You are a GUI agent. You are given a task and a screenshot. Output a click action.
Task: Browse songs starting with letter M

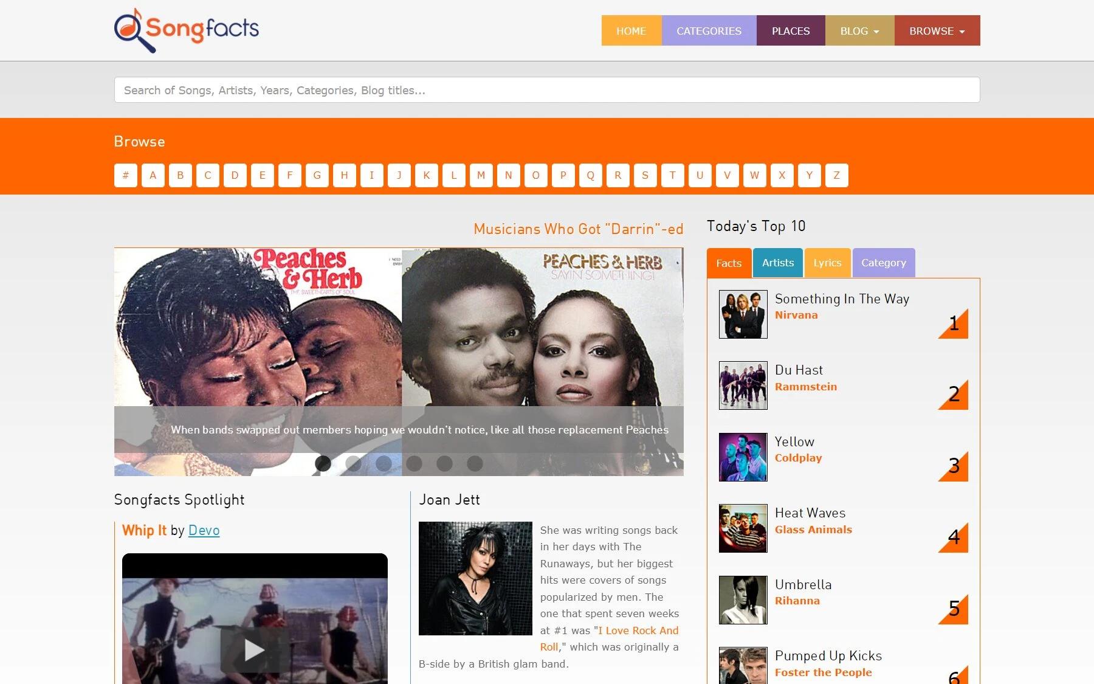coord(481,175)
